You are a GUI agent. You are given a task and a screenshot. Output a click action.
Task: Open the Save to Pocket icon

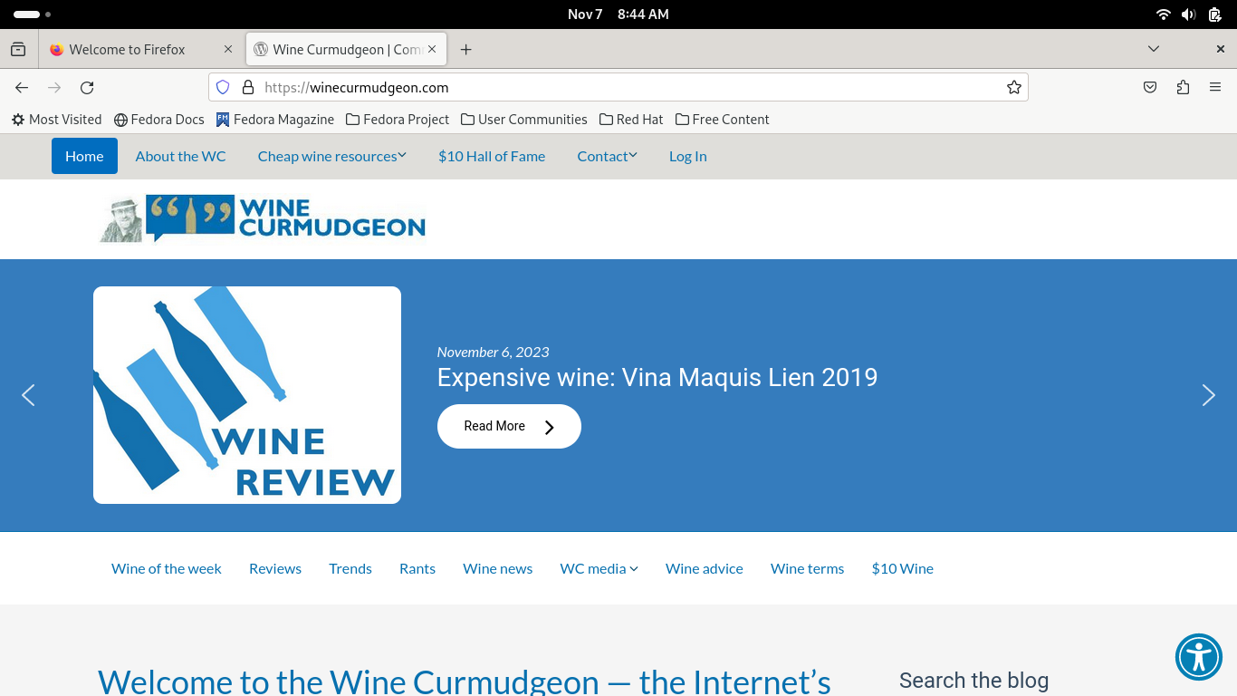[x=1150, y=88]
